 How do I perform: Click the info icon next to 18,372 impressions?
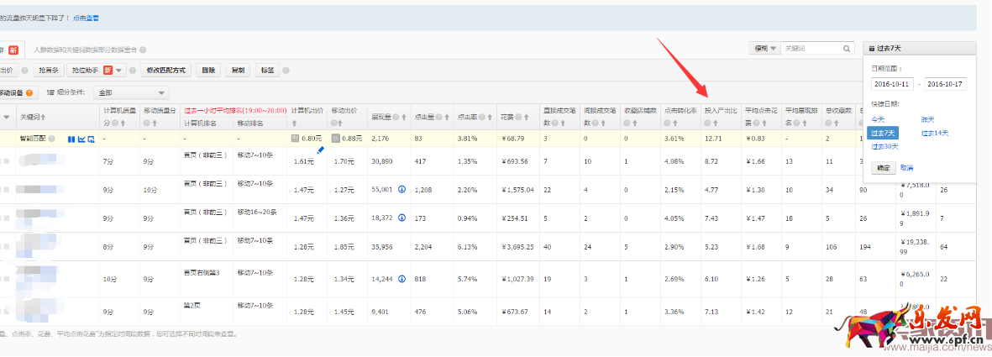click(403, 218)
